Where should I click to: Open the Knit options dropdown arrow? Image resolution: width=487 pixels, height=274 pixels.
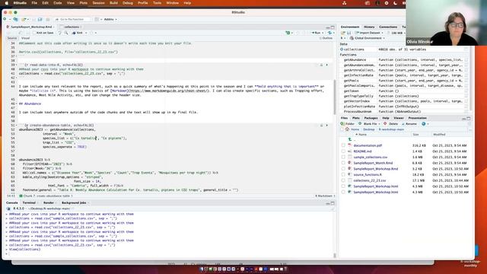click(86, 33)
